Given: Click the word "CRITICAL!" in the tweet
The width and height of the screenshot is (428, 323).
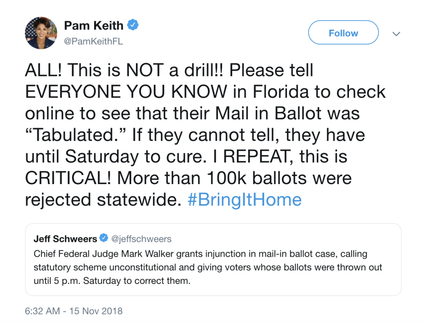Looking at the screenshot, I should pyautogui.click(x=69, y=178).
